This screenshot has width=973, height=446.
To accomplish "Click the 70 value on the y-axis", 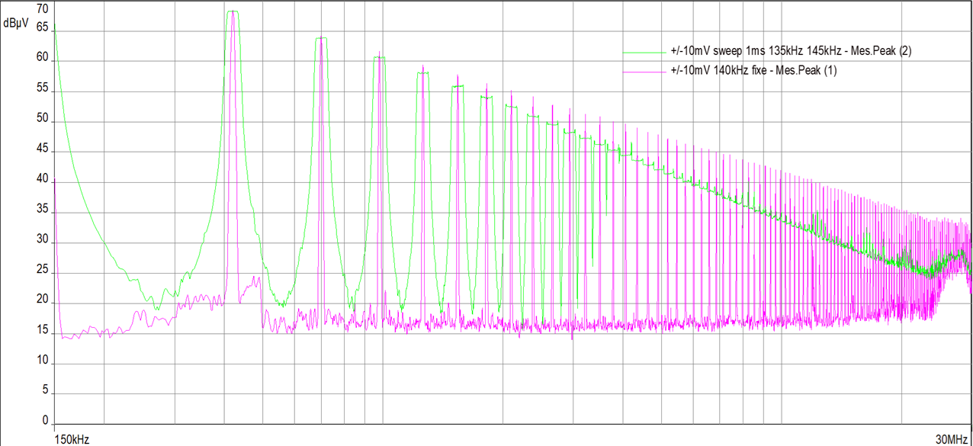I will point(43,9).
